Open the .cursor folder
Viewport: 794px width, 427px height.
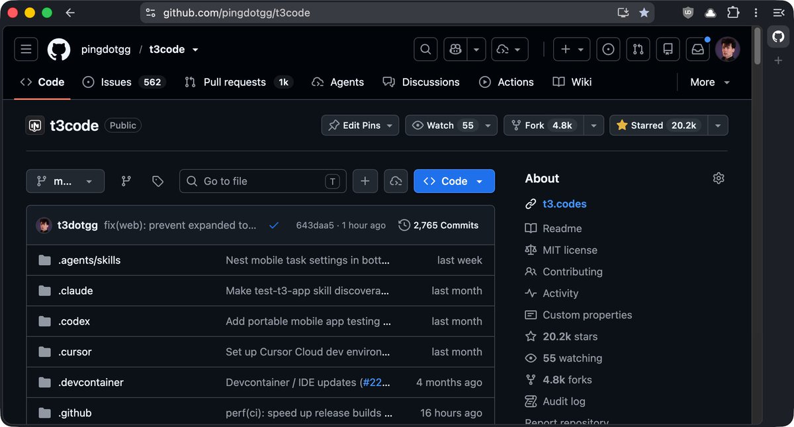coord(75,352)
